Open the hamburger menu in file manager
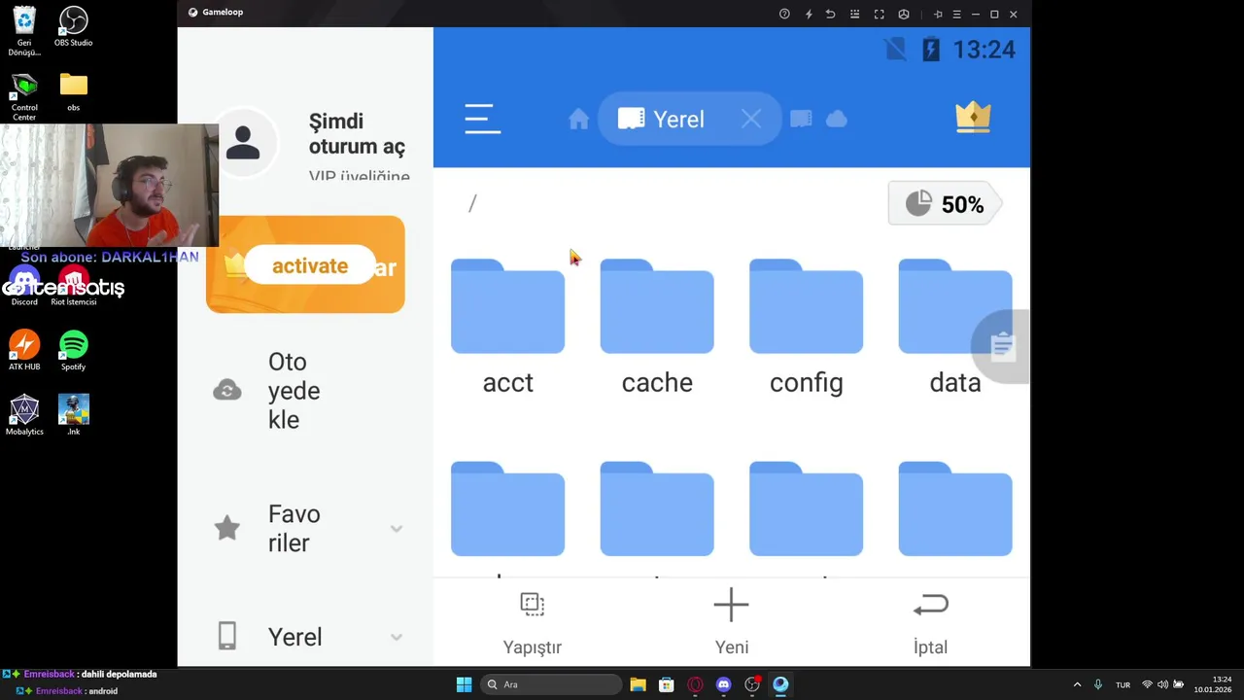Screen dimensions: 1244x700 [x=482, y=119]
